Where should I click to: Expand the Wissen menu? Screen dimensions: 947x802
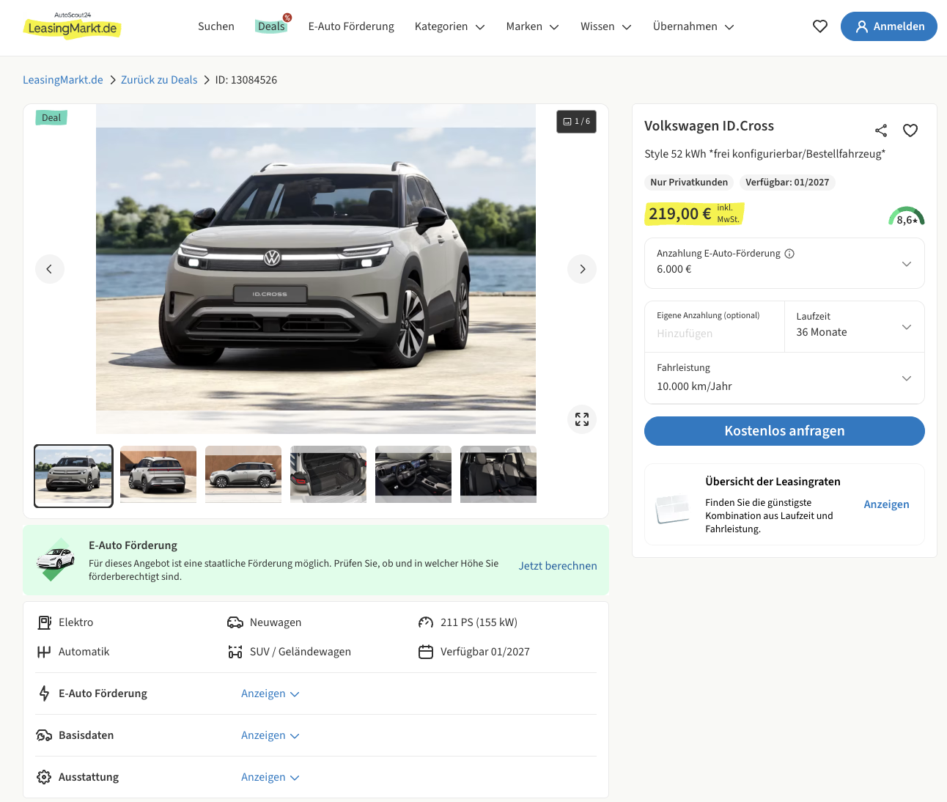coord(605,26)
